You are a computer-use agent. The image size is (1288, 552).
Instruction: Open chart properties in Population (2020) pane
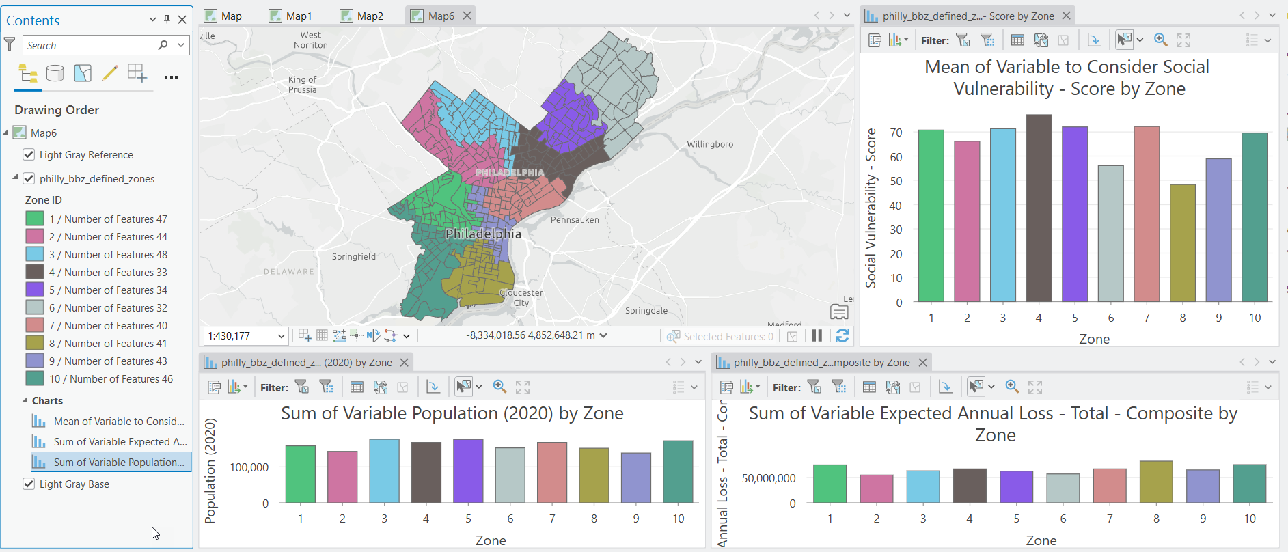(x=214, y=387)
